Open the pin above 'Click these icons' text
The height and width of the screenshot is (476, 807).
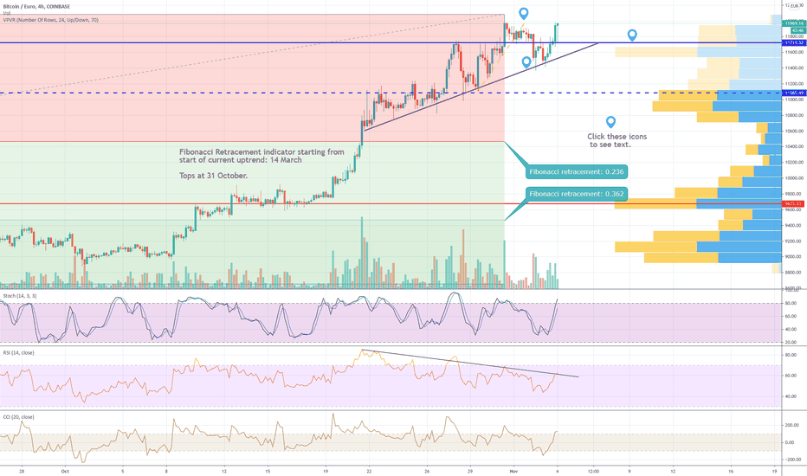click(x=610, y=122)
